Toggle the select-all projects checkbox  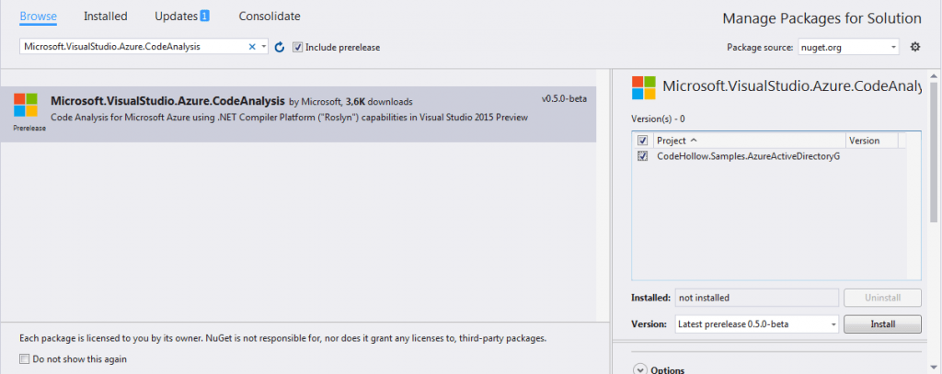pyautogui.click(x=643, y=141)
